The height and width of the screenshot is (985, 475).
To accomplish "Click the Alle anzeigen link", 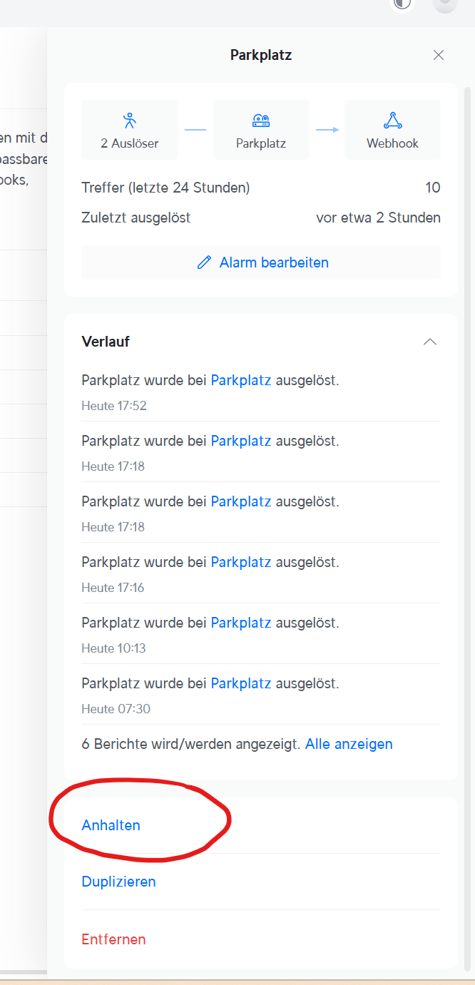I will [349, 744].
